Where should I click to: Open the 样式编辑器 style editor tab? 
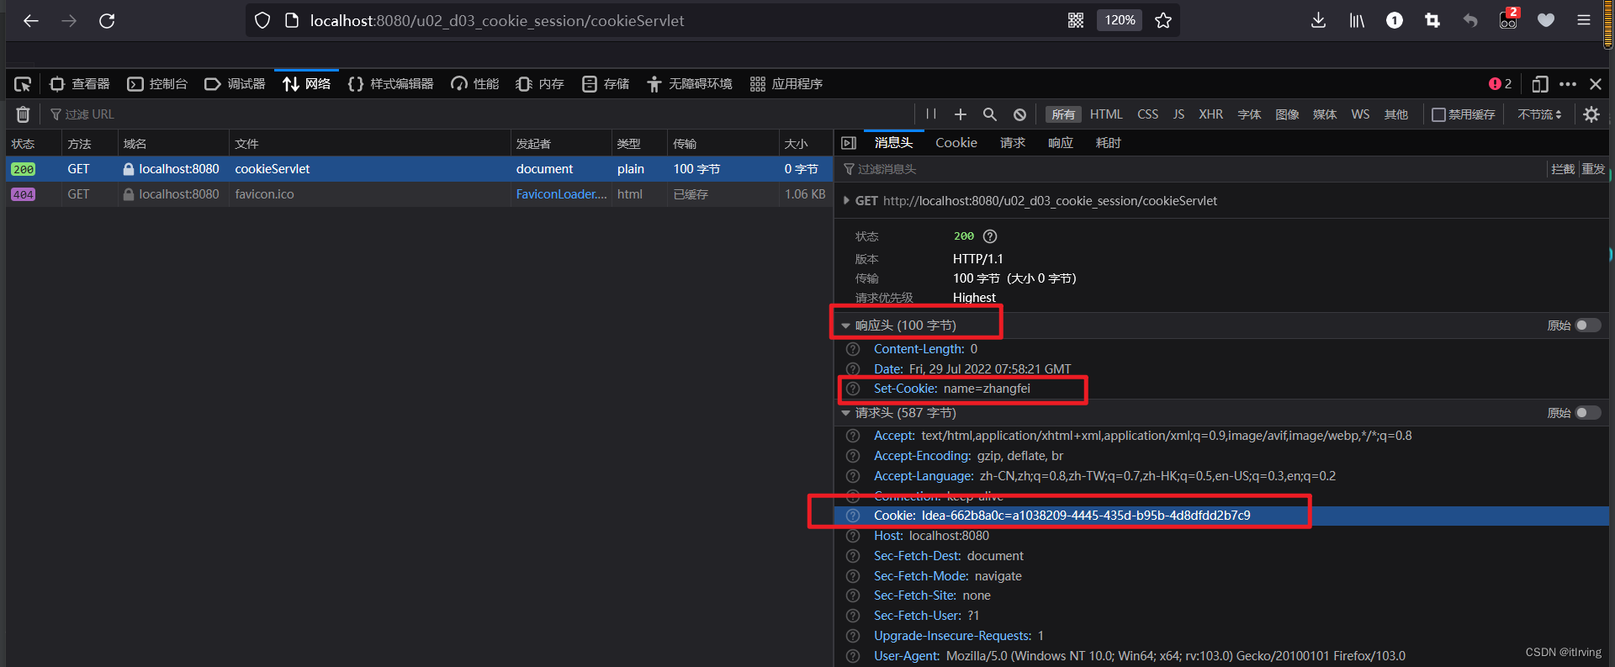tap(390, 84)
